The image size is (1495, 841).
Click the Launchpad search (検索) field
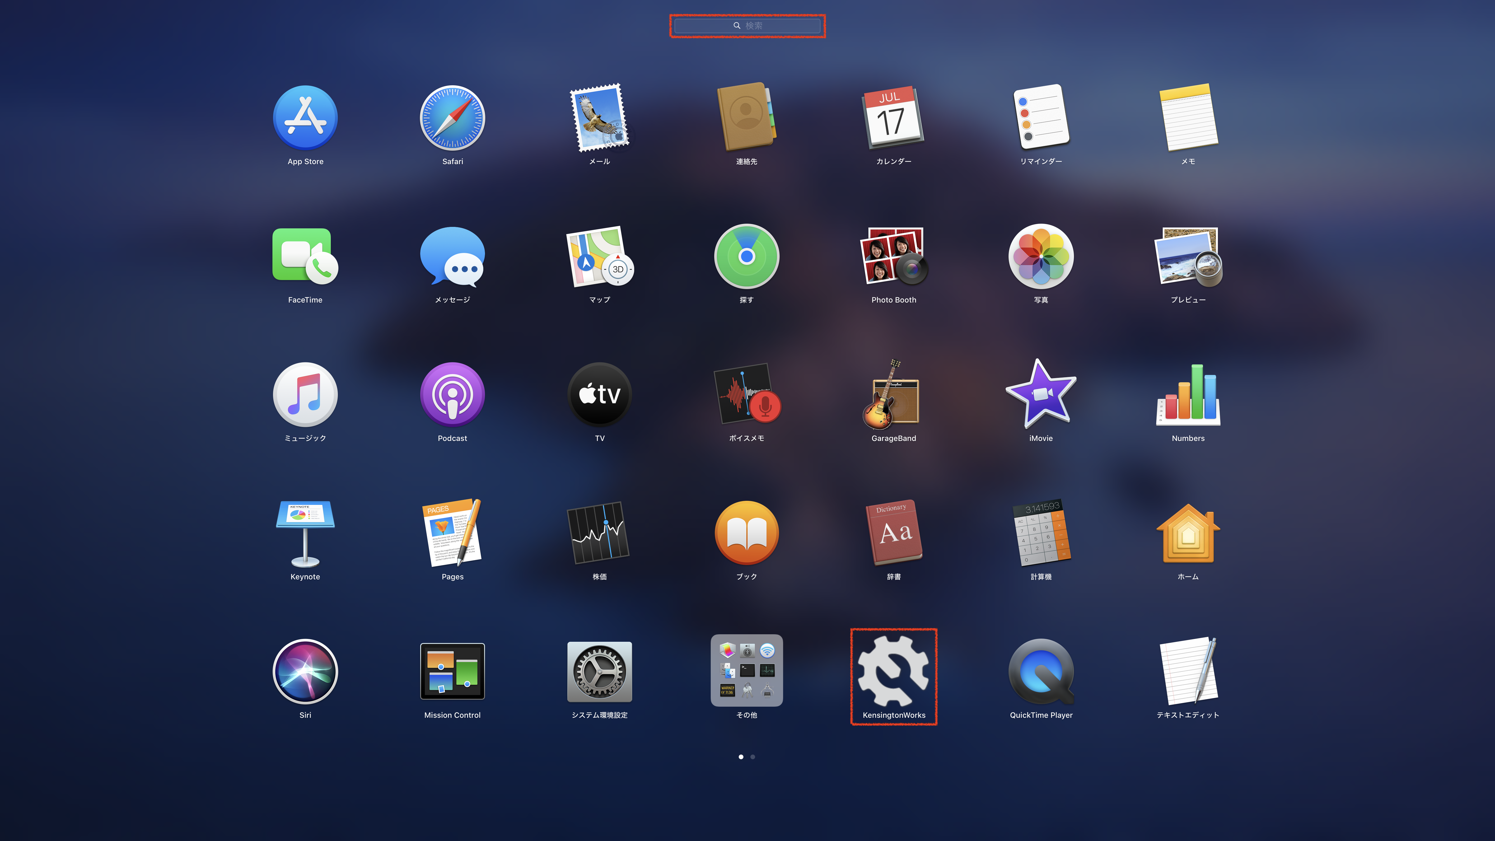(x=747, y=25)
